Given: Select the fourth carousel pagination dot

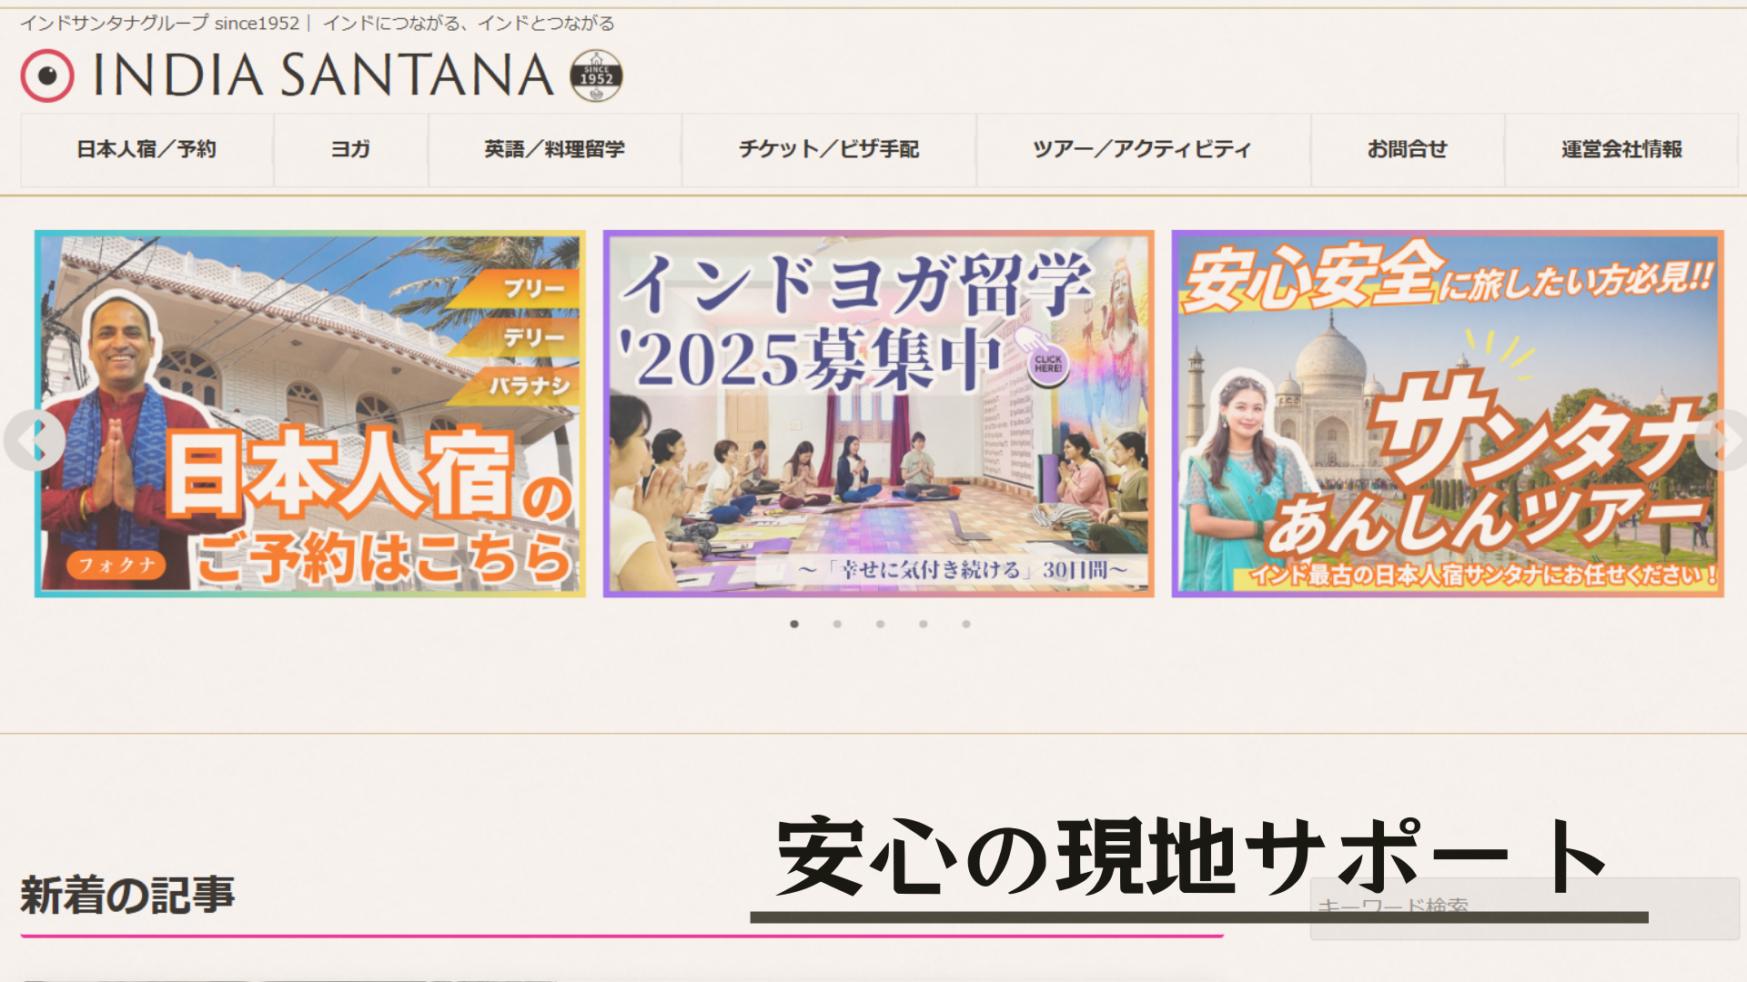Looking at the screenshot, I should point(923,624).
